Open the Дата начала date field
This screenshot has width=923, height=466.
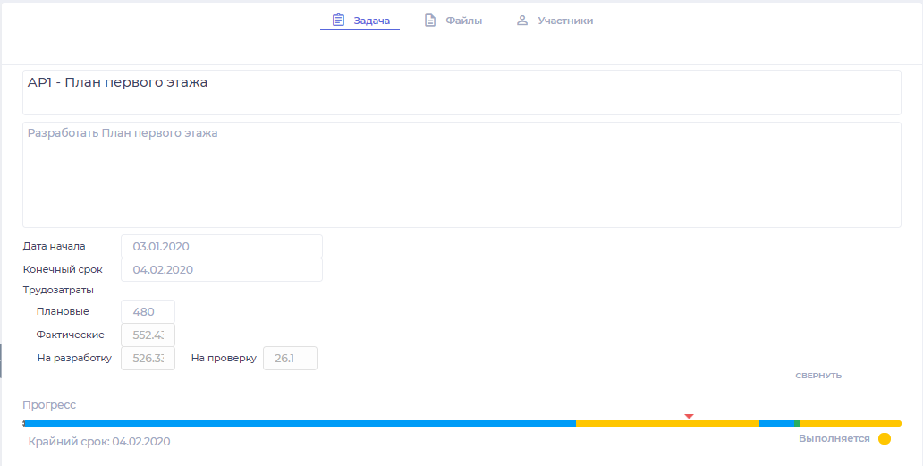221,246
